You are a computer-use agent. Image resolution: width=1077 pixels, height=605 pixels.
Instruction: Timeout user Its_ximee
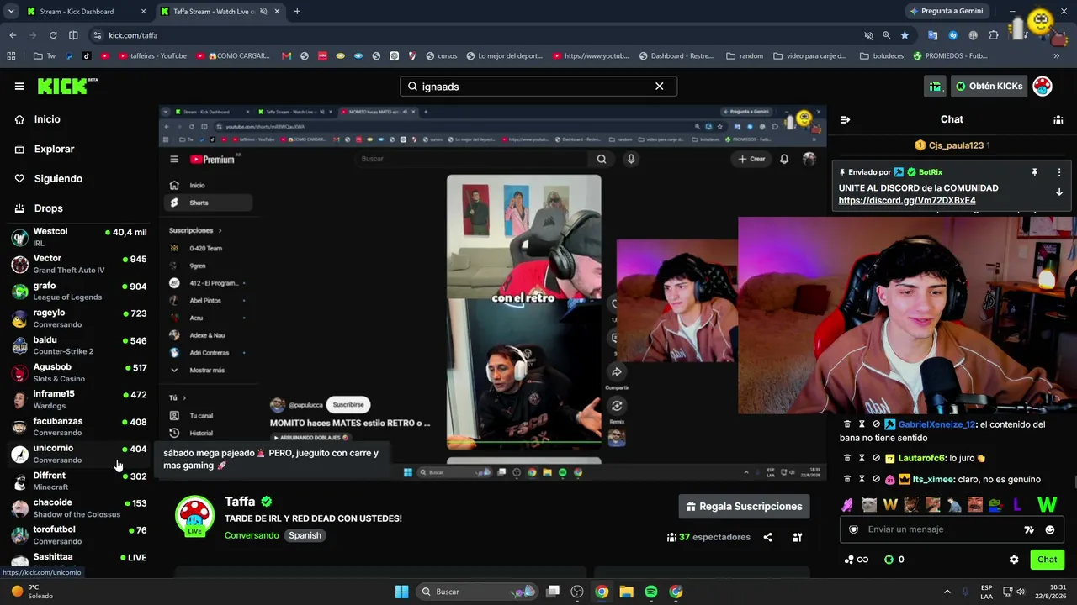[862, 479]
